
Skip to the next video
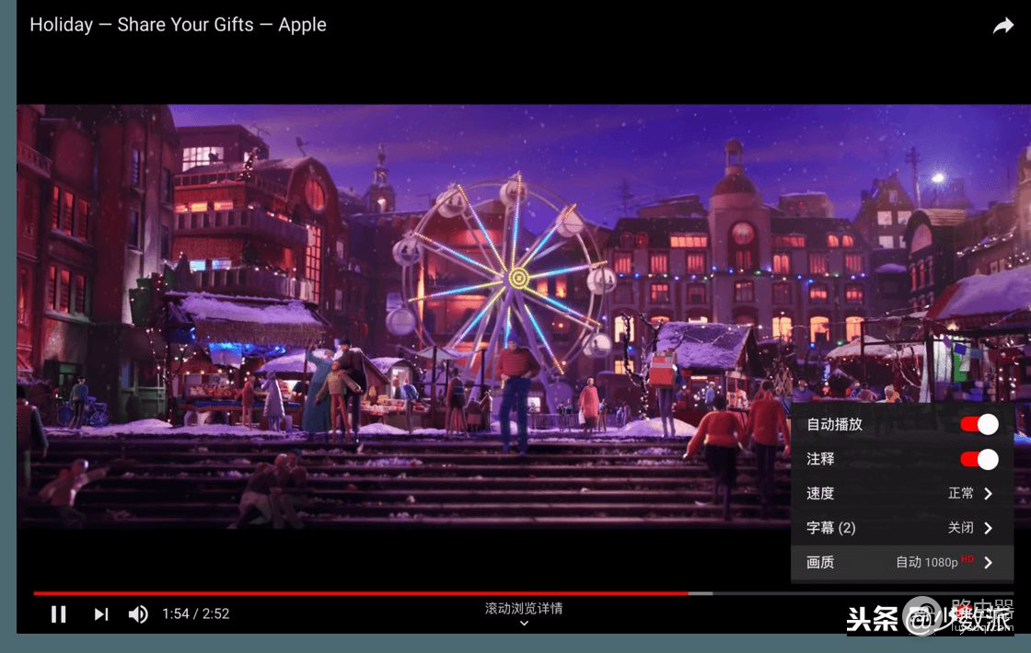(100, 614)
